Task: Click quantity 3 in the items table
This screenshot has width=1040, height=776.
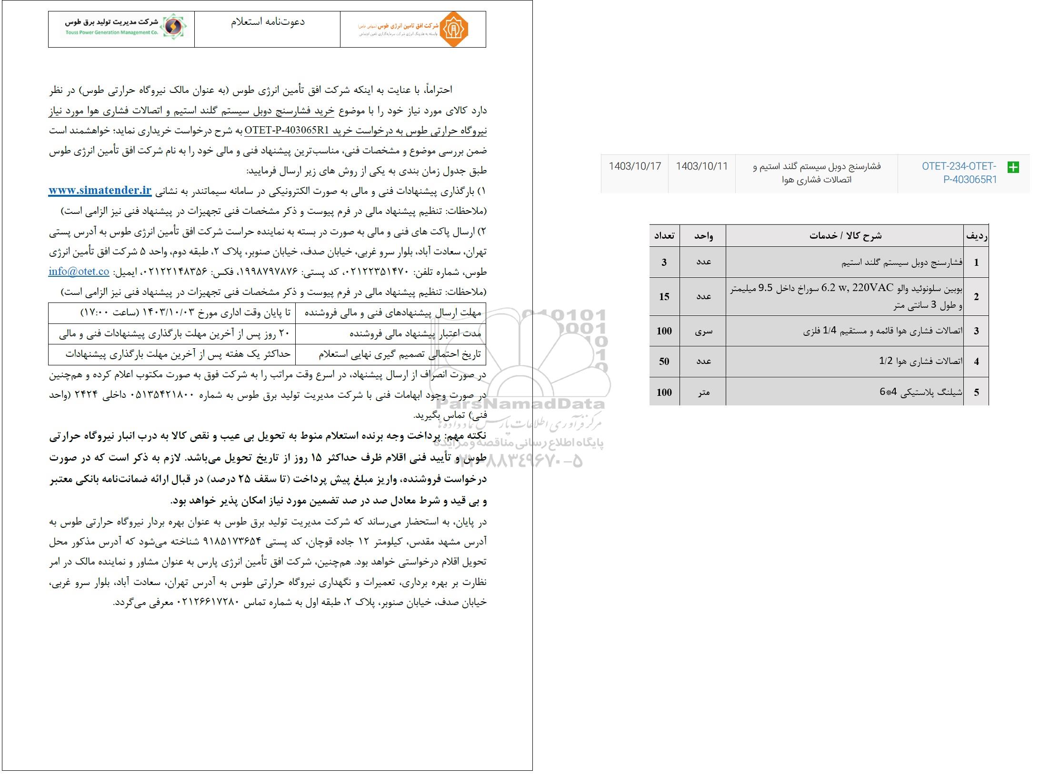Action: point(664,262)
